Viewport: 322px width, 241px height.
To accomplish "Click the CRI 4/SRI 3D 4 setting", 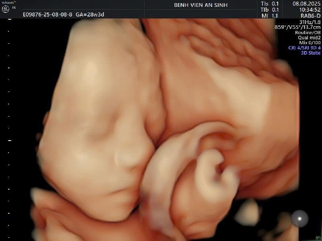I will tap(305, 47).
